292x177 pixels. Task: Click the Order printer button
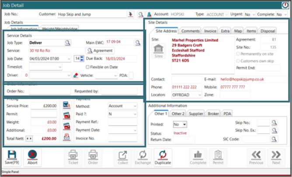[x=93, y=157]
